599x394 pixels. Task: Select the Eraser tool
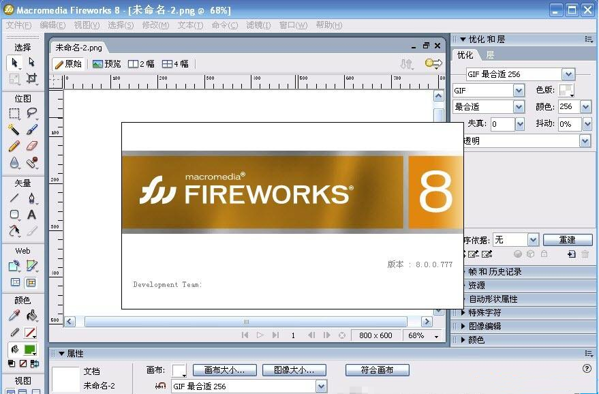32,146
